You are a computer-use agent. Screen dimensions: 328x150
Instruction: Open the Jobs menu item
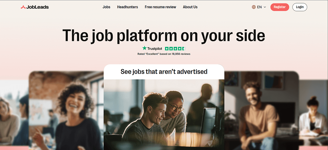click(106, 7)
